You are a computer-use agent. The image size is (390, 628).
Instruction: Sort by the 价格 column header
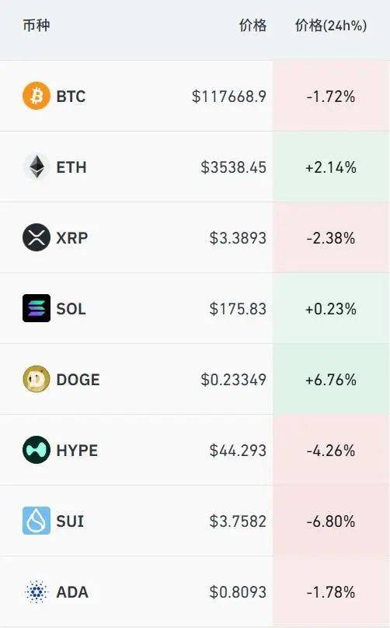tap(252, 25)
